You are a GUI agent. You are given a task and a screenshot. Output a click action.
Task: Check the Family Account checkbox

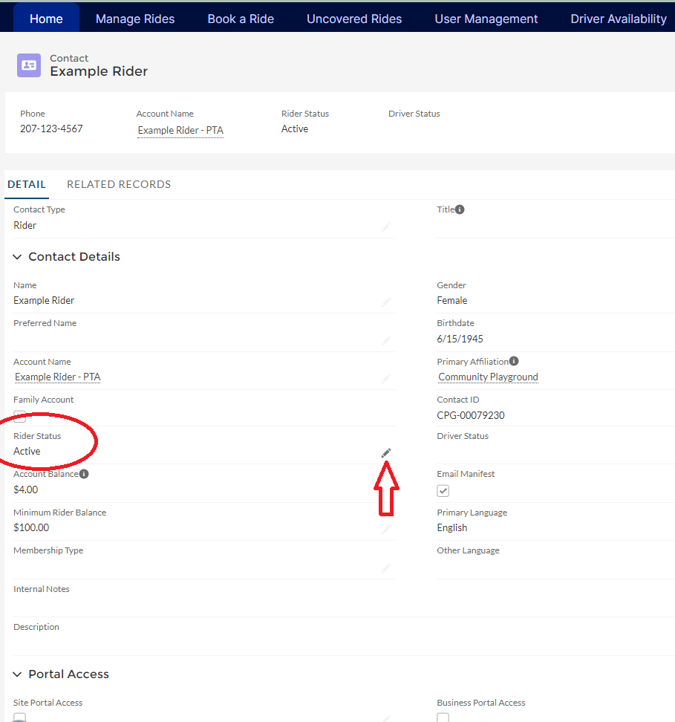click(20, 416)
